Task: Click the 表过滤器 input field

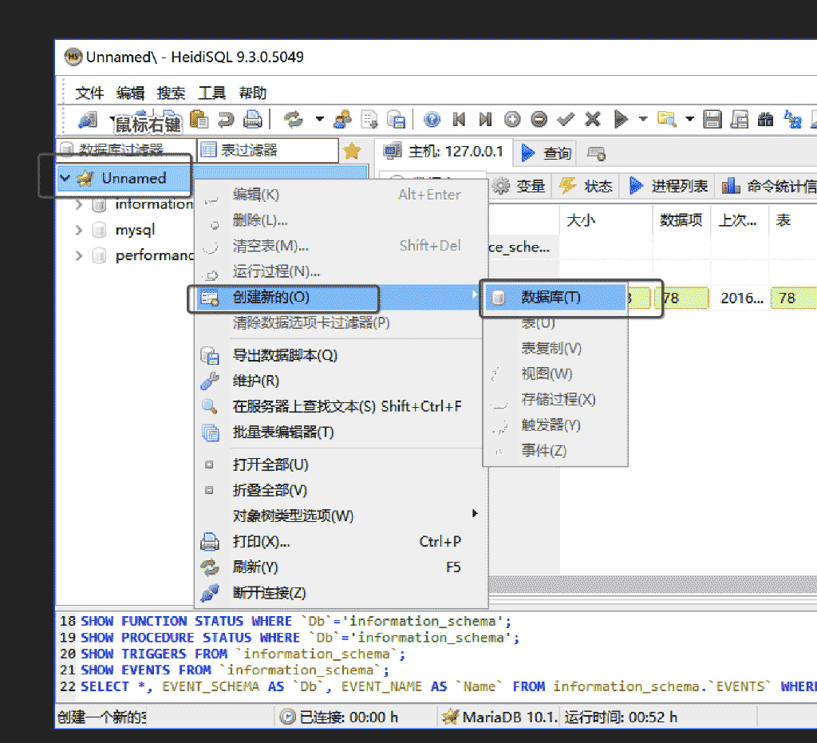Action: tap(268, 151)
